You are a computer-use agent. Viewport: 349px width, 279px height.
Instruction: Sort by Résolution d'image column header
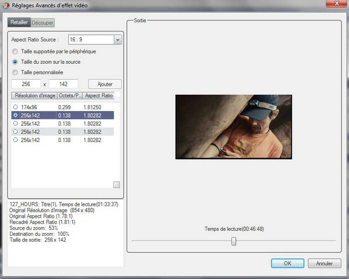(x=34, y=96)
